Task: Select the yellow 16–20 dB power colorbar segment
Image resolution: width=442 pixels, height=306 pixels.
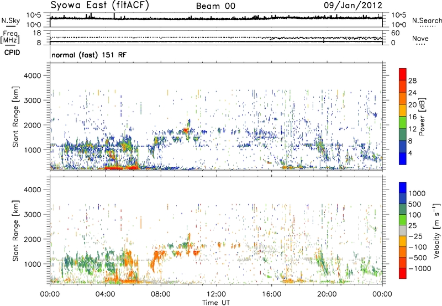Action: point(403,110)
